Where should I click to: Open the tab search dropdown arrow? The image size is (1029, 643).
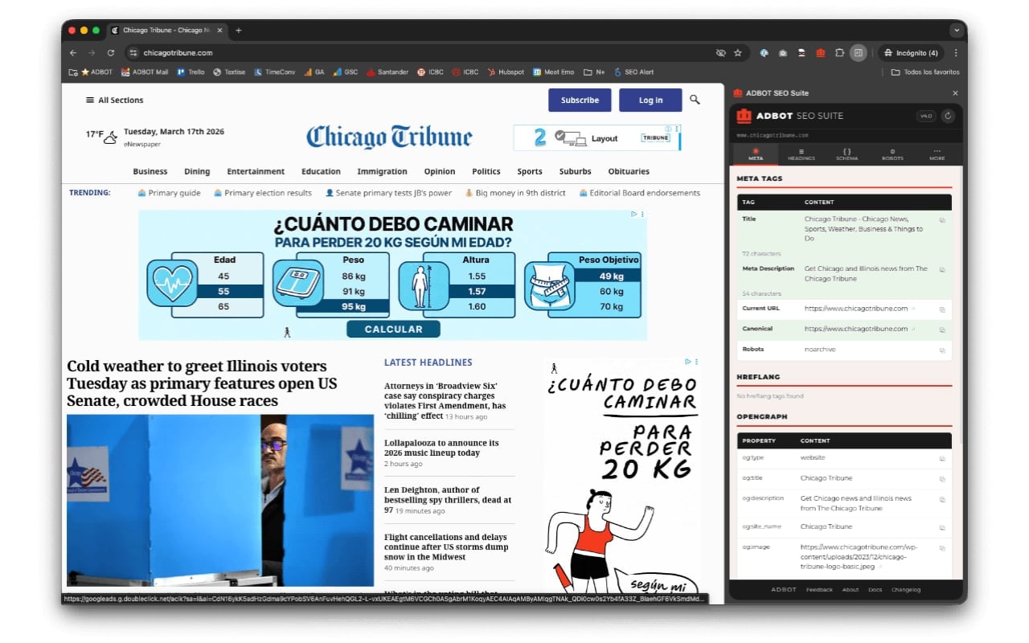(x=956, y=31)
